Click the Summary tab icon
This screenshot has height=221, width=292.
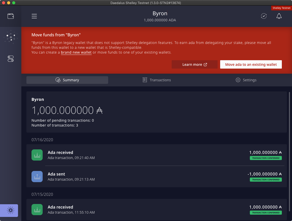tap(58, 80)
